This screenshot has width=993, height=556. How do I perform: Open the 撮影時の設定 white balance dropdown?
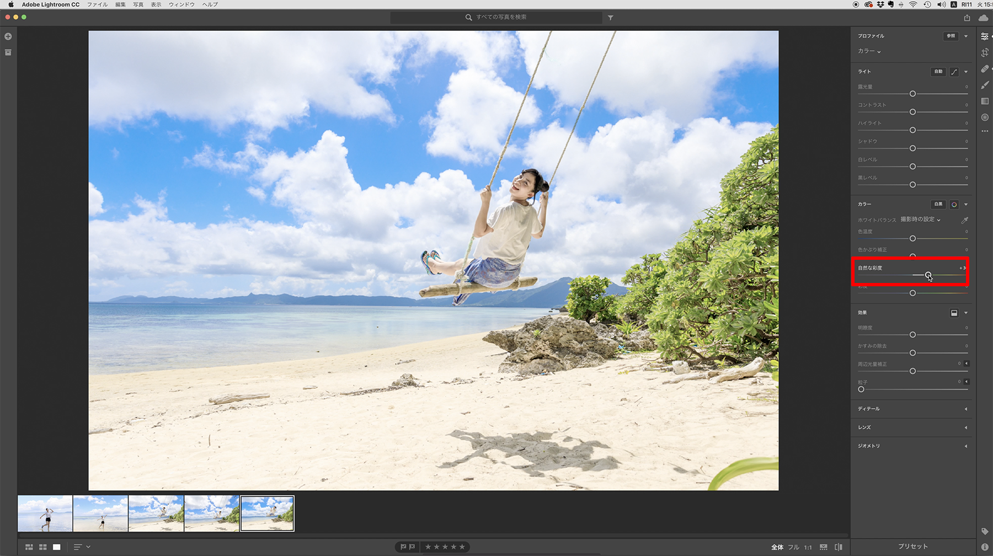(x=921, y=220)
